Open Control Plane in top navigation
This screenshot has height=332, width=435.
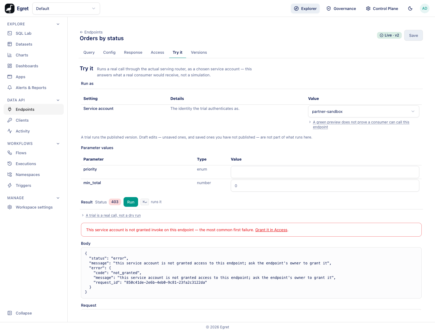pos(382,8)
